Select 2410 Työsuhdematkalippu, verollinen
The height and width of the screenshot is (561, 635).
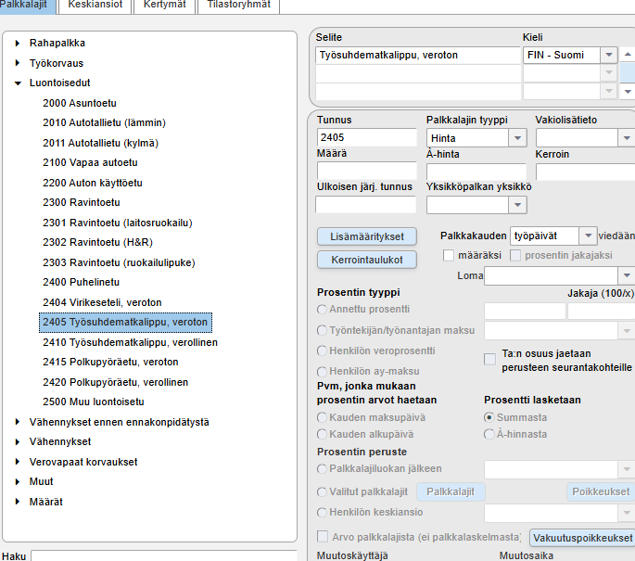point(130,342)
